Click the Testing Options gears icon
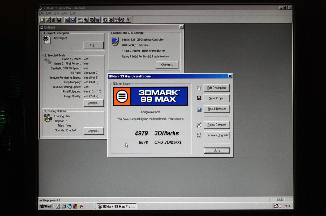This screenshot has height=216, width=326. point(48,118)
